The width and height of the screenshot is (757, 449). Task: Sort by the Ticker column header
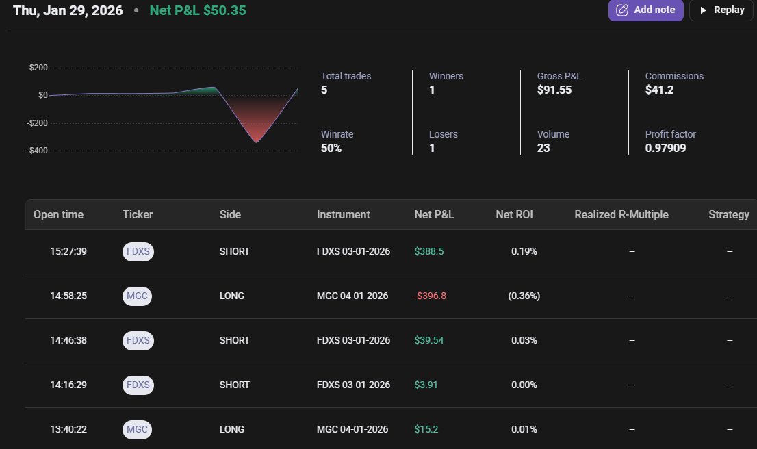pyautogui.click(x=138, y=214)
